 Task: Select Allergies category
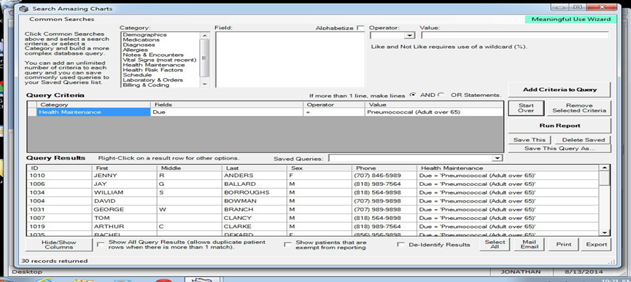[x=135, y=50]
